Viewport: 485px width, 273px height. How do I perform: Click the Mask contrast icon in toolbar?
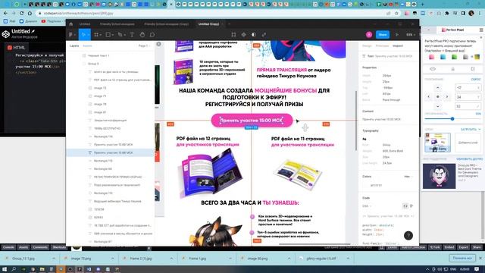[254, 35]
